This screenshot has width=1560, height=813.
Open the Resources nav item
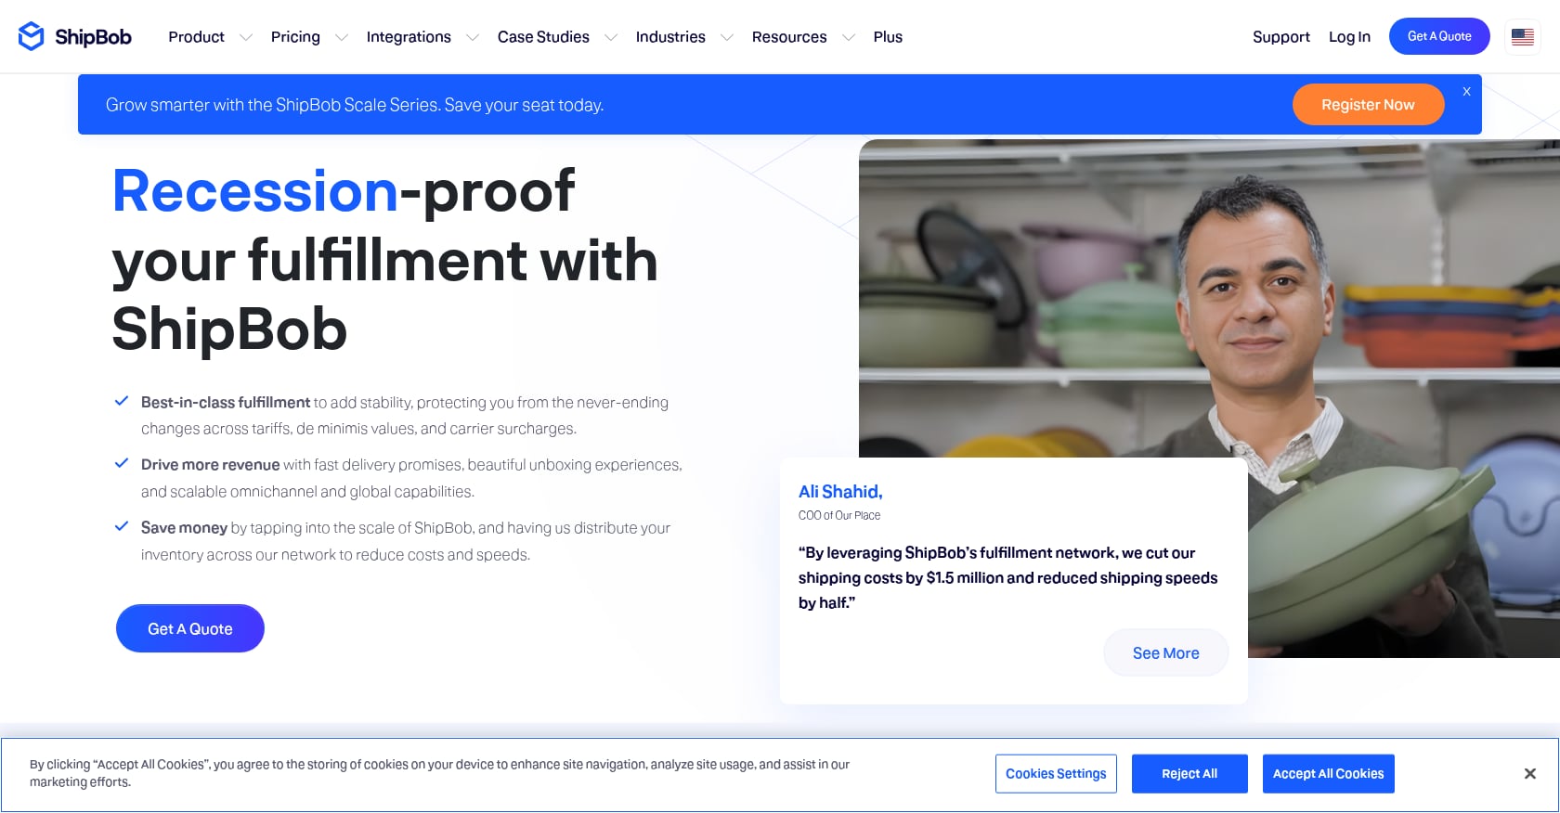point(789,37)
